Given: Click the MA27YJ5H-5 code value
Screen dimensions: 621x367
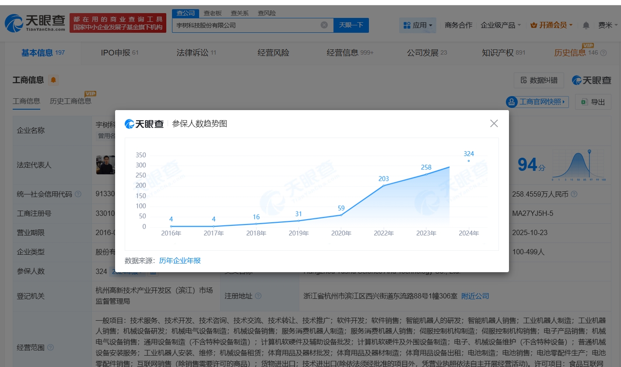Looking at the screenshot, I should [533, 214].
